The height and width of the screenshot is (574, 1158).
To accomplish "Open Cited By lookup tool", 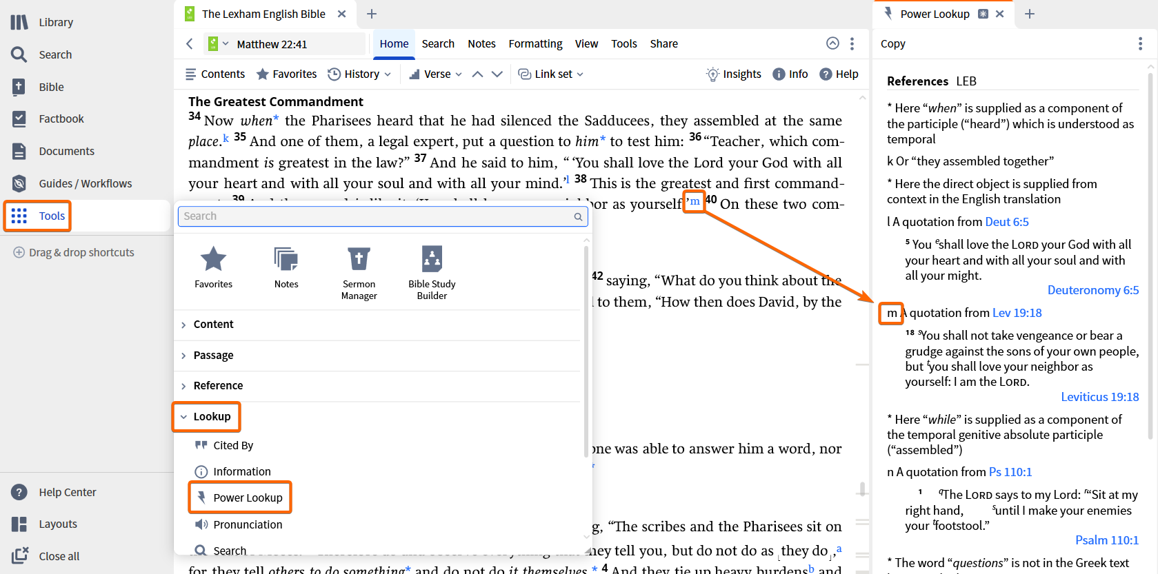I will 224,445.
